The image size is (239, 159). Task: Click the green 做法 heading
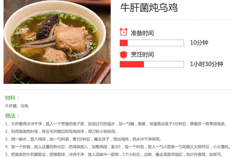coord(12,116)
